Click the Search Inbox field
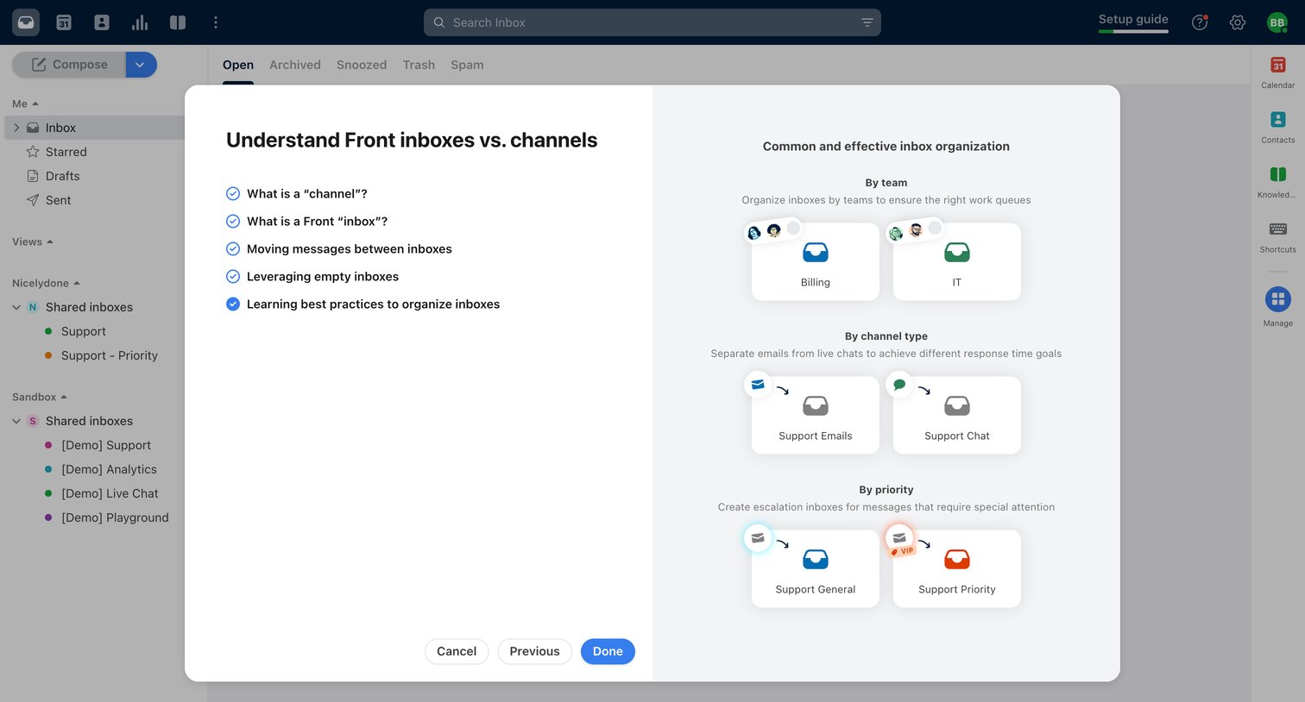This screenshot has height=702, width=1305. pyautogui.click(x=652, y=22)
